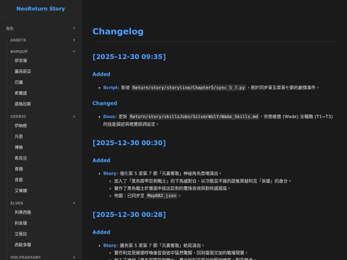
Task: Select the 凡恩 sidebar entry
Action: point(19,136)
